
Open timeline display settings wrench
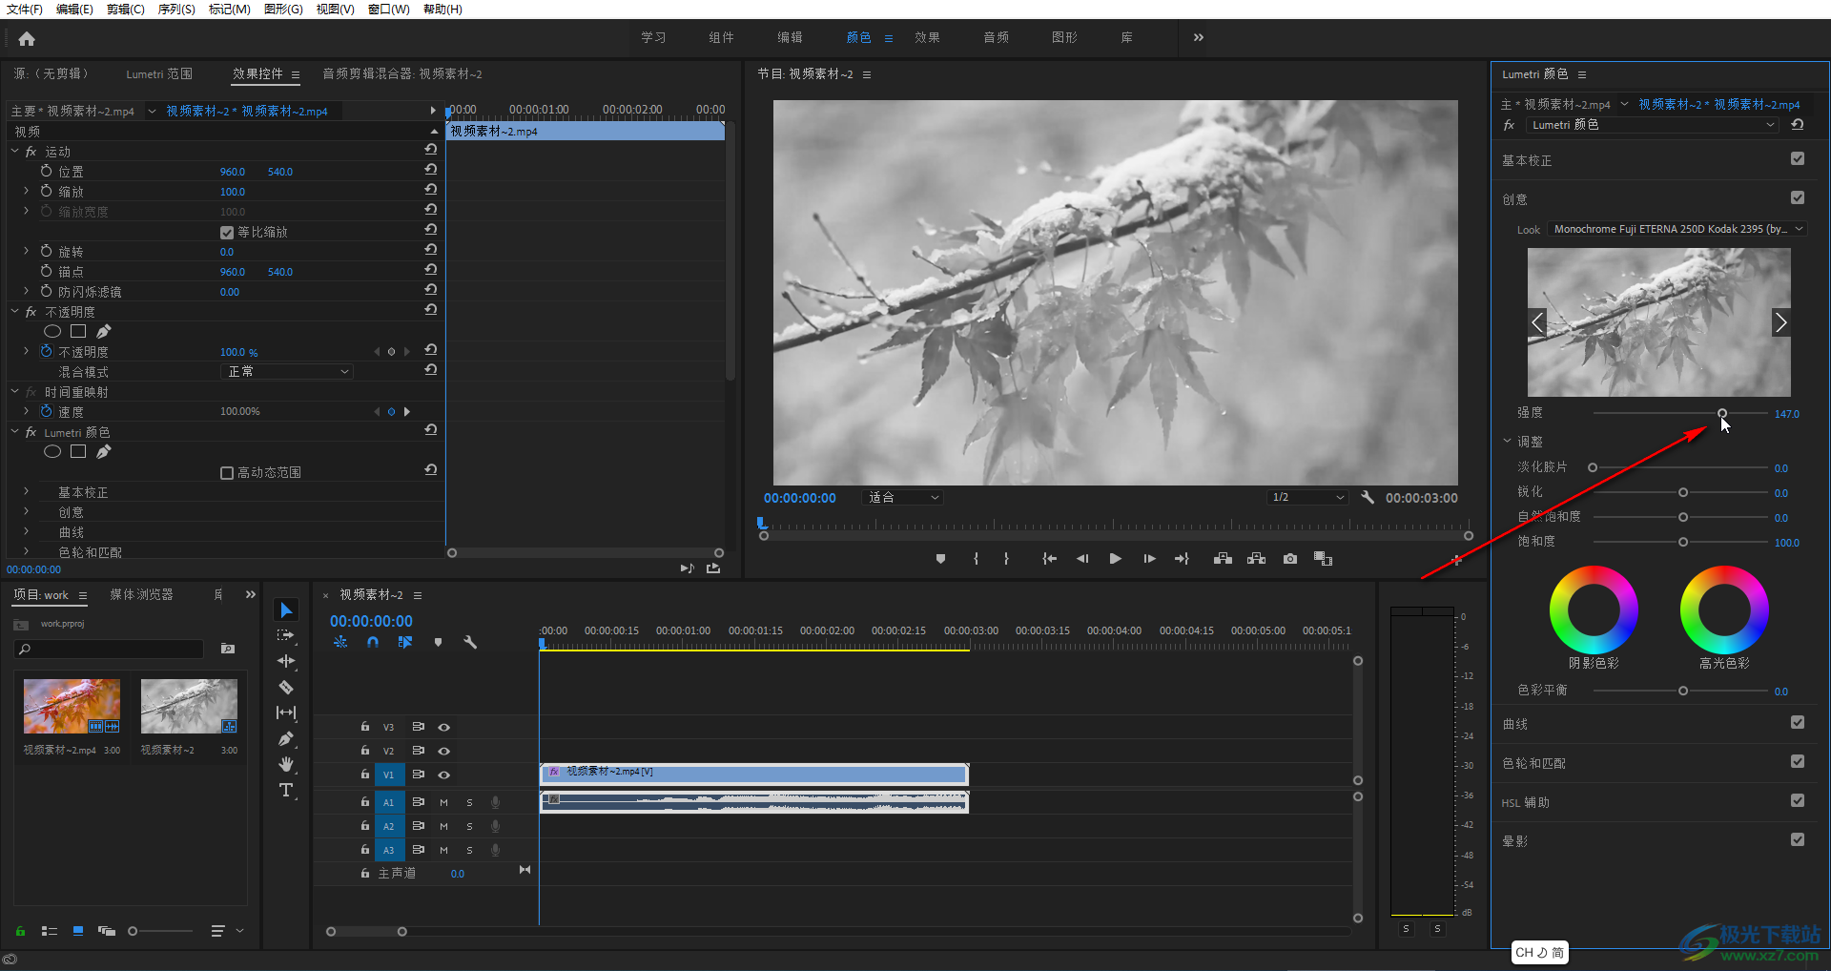point(470,642)
